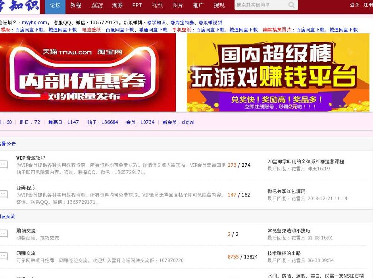
Task: Click 花雪月 in the 源码程序 row
Action: point(298,198)
